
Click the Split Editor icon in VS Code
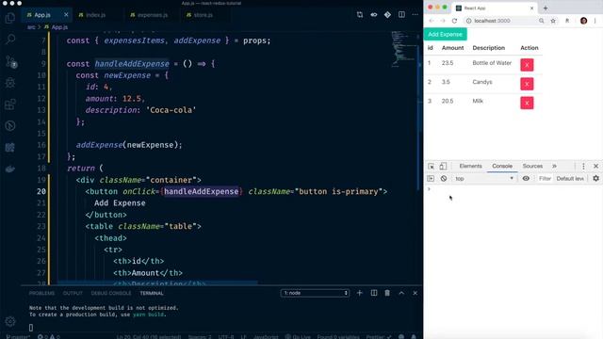(x=401, y=15)
